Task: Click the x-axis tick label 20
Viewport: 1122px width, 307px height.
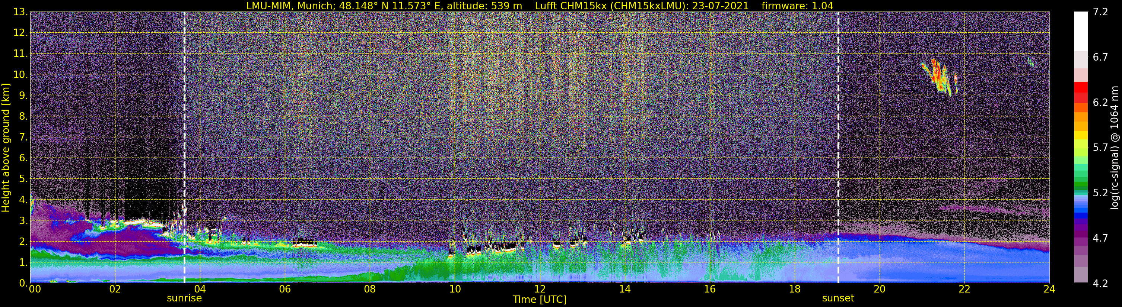Action: 880,289
